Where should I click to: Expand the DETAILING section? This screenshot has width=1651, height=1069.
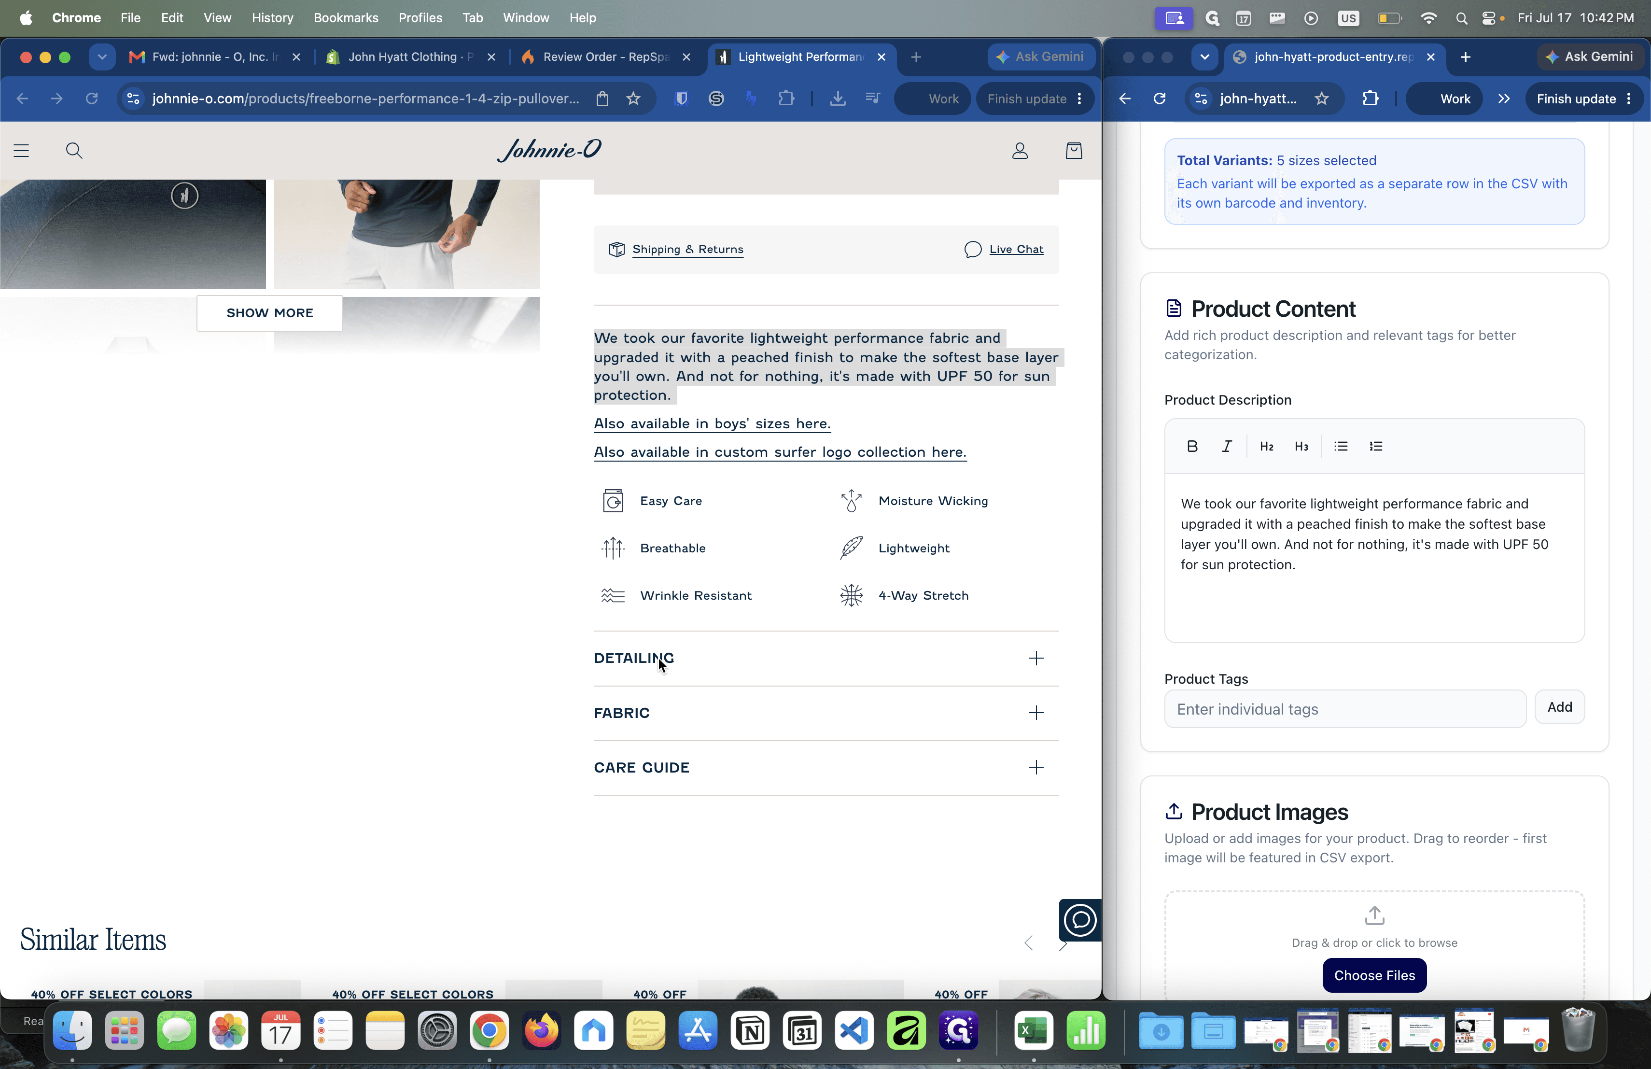[825, 658]
